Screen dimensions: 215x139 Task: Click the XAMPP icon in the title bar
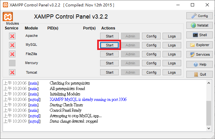[5, 5]
